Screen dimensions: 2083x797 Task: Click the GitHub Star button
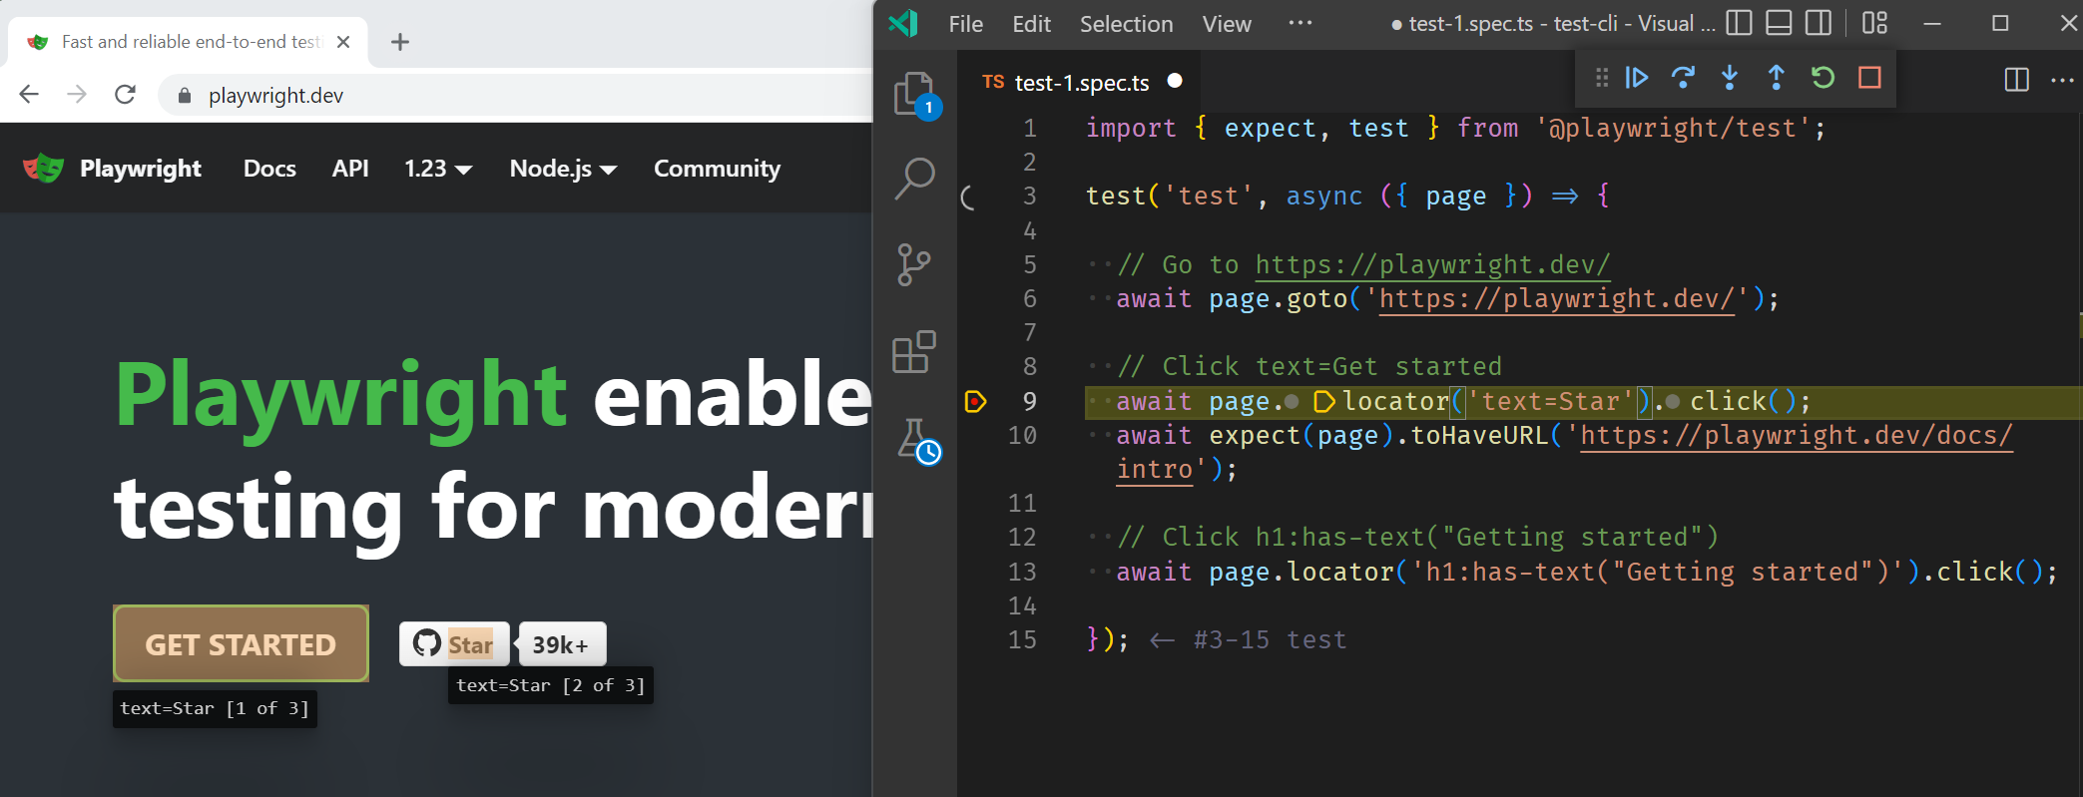[454, 644]
